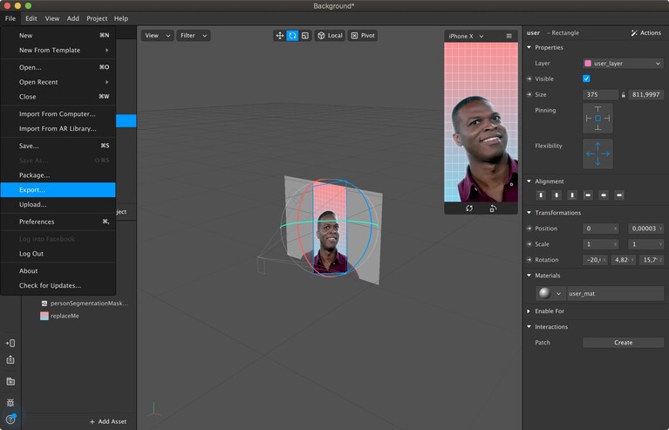Choose Log Out in the File menu
This screenshot has width=669, height=430.
[58, 254]
